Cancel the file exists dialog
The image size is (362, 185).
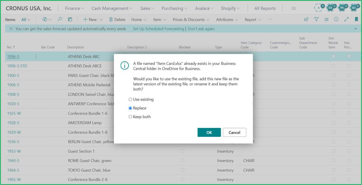tap(234, 132)
